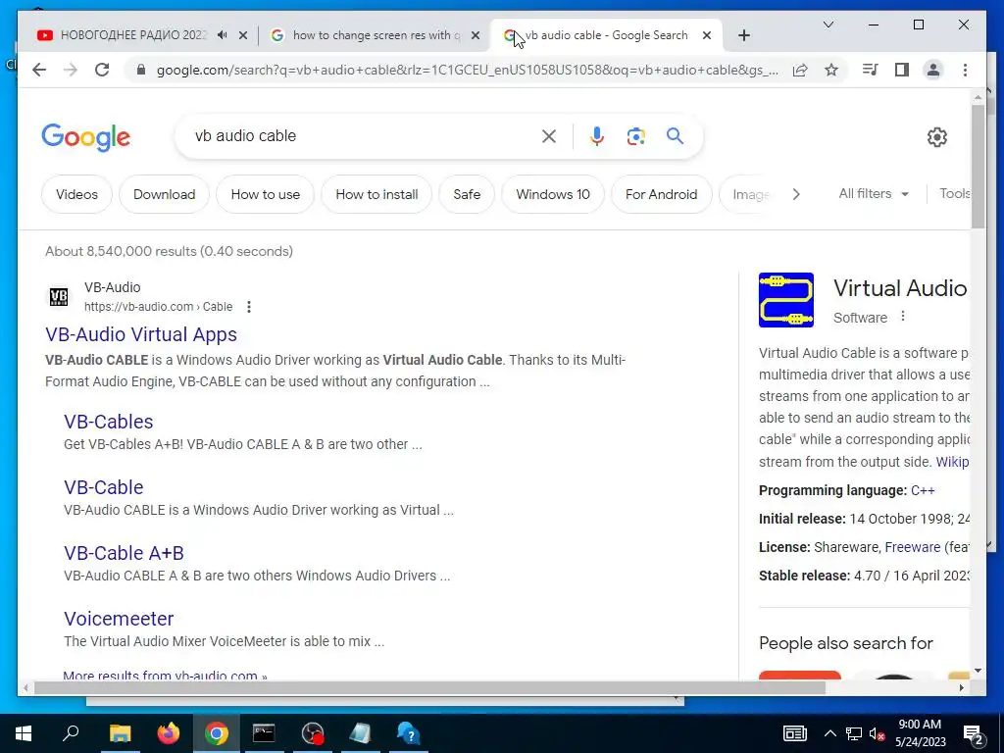The width and height of the screenshot is (1004, 753).
Task: Reload the current page
Action: (x=102, y=70)
